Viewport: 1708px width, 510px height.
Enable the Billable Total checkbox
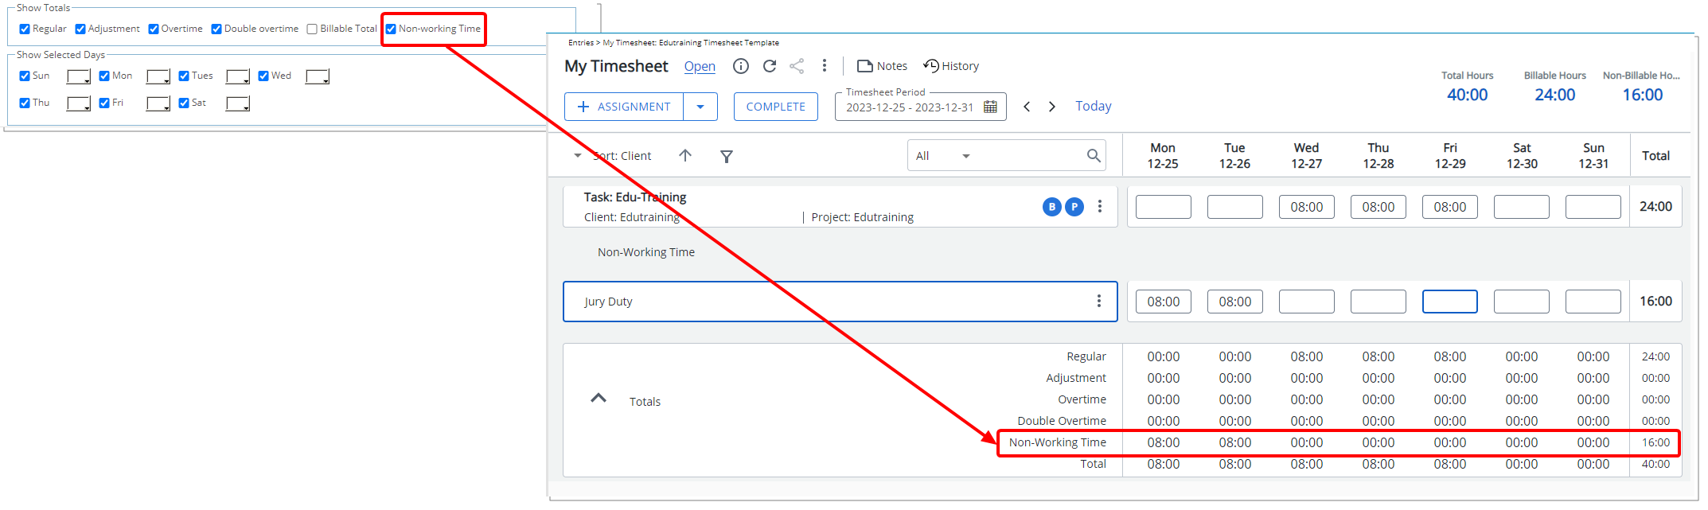point(312,29)
